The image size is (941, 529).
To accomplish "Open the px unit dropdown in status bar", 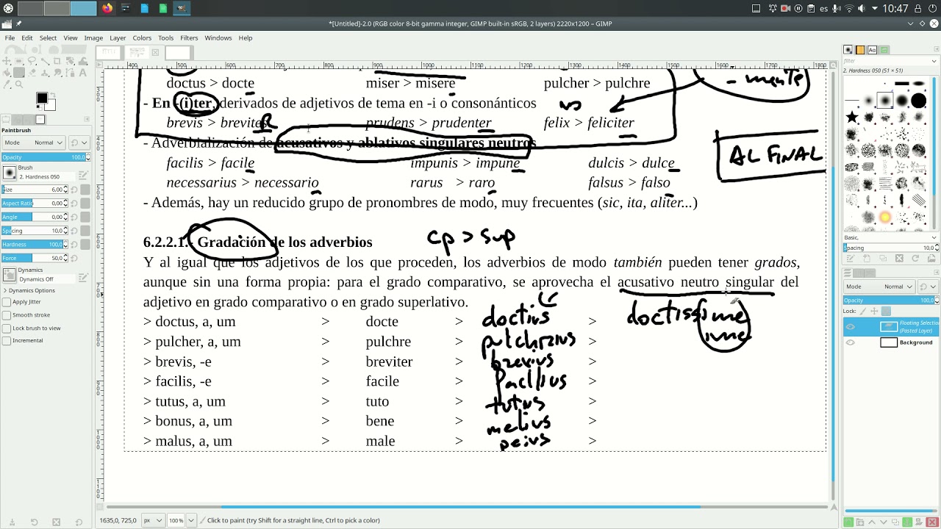I will [x=152, y=520].
